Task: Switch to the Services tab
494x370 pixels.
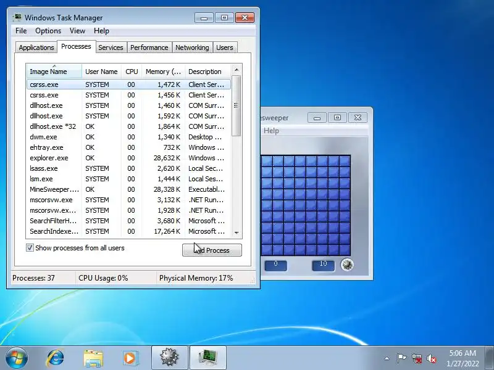Action: [x=111, y=47]
